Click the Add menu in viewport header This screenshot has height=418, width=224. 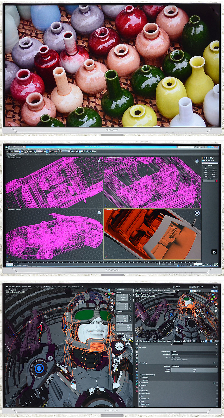pyautogui.click(x=164, y=341)
